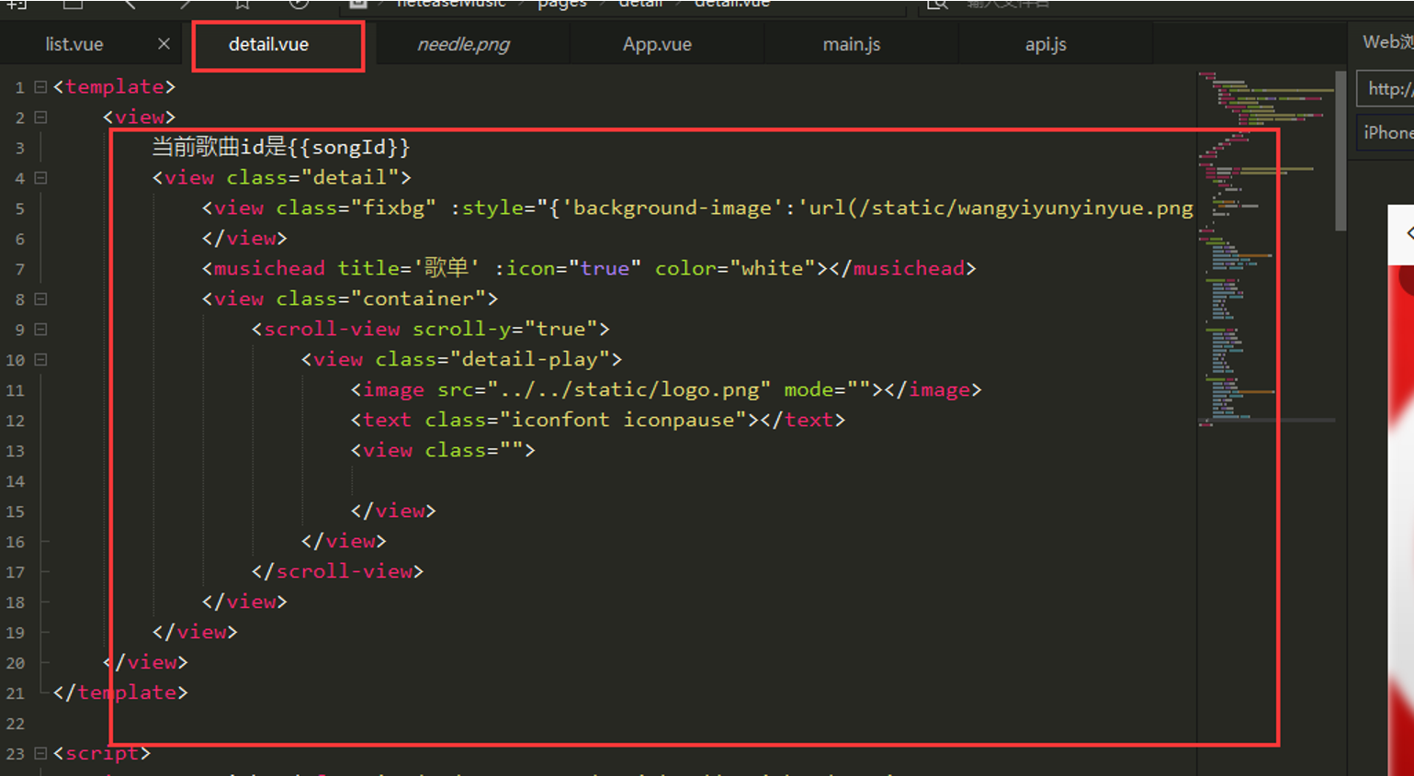Click the "container" class value
1414x776 pixels.
click(x=418, y=298)
